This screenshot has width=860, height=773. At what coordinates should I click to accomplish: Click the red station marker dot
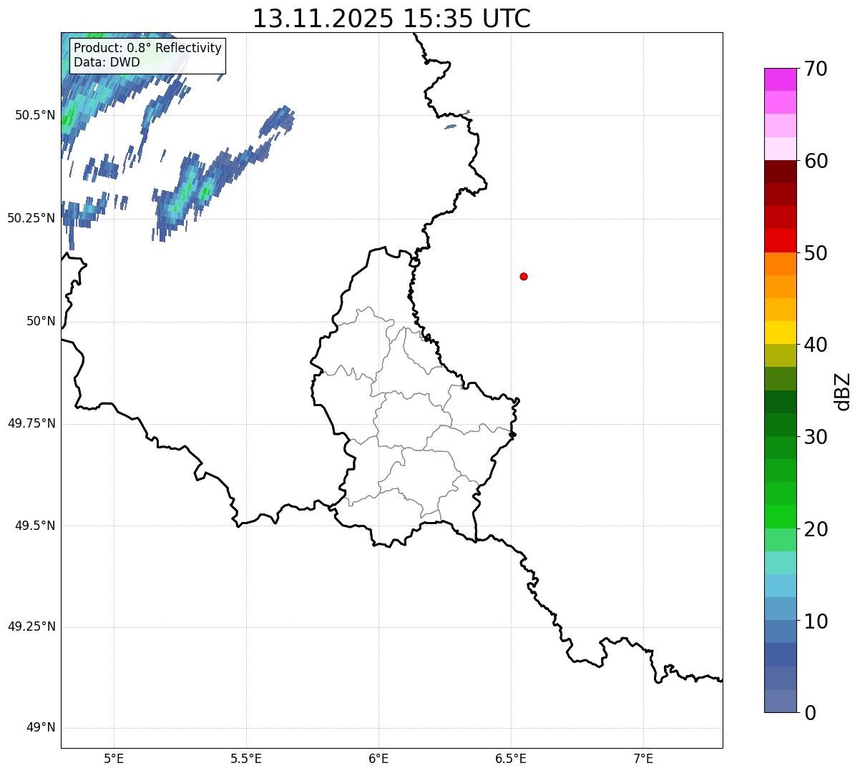coord(524,276)
